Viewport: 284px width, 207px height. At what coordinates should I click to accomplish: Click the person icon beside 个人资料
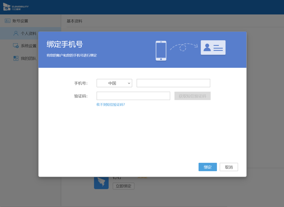pos(16,33)
